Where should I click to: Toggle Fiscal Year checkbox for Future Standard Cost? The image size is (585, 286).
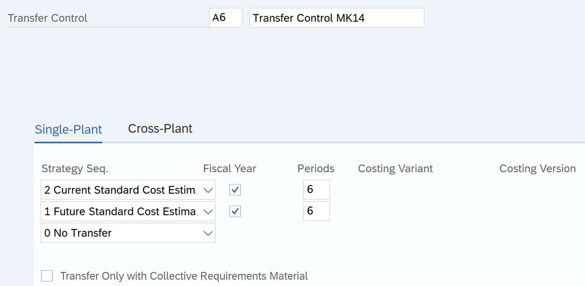click(x=235, y=211)
